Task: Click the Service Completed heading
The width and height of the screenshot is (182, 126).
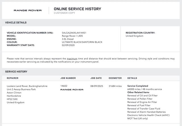Action: pyautogui.click(x=138, y=86)
